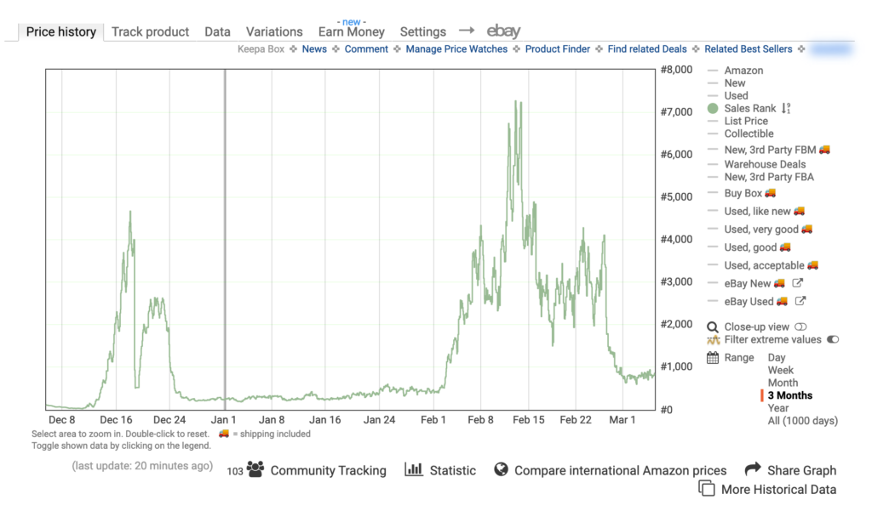Open the Statistic bar chart icon
The width and height of the screenshot is (872, 511).
pyautogui.click(x=414, y=469)
